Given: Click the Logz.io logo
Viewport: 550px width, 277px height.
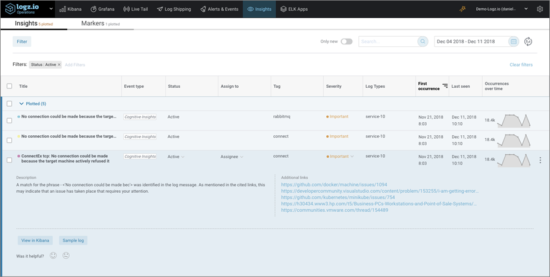Looking at the screenshot, I should pyautogui.click(x=21, y=9).
